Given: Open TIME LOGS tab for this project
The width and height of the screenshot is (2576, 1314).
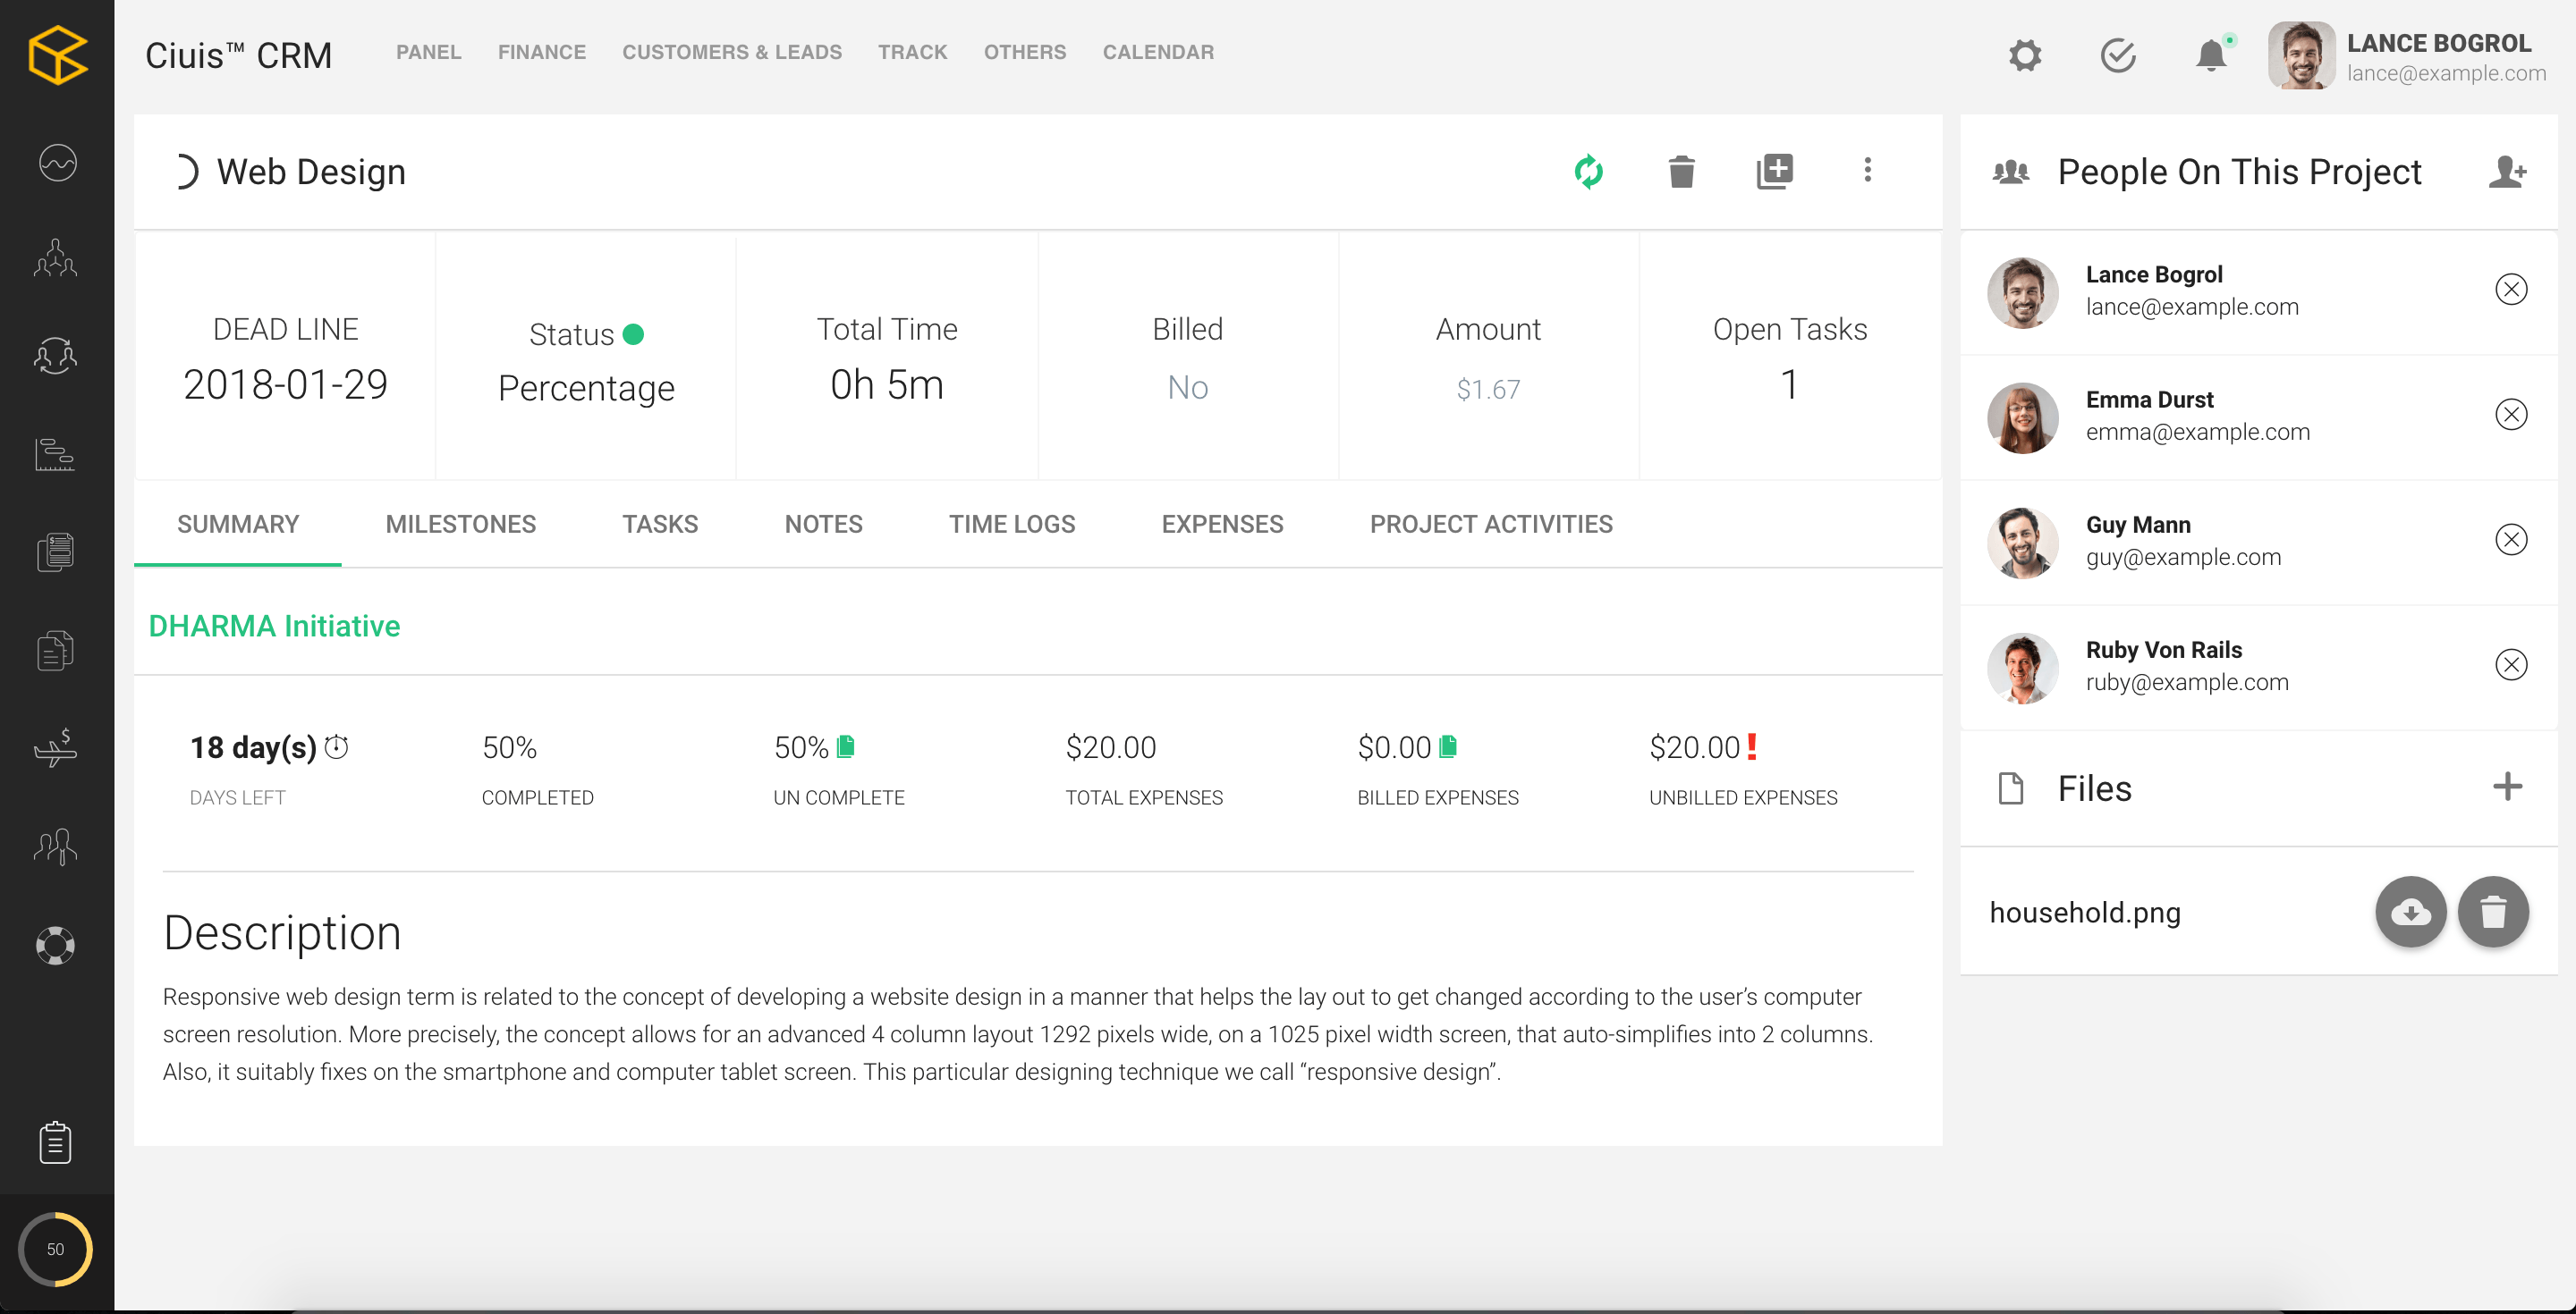Looking at the screenshot, I should (x=1010, y=525).
